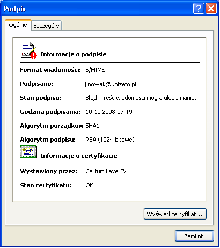Viewport: 220px width, 248px height.
Task: Click the signature status error message
Action: [x=141, y=98]
